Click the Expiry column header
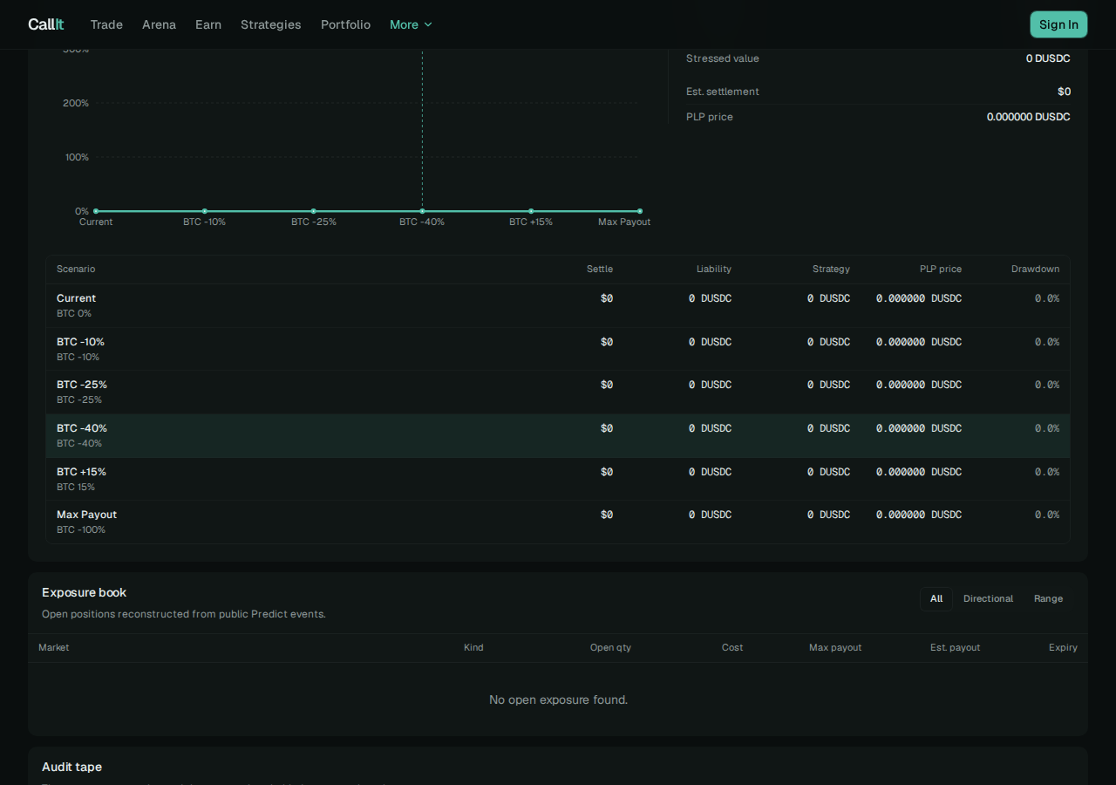1116x785 pixels. (x=1063, y=647)
